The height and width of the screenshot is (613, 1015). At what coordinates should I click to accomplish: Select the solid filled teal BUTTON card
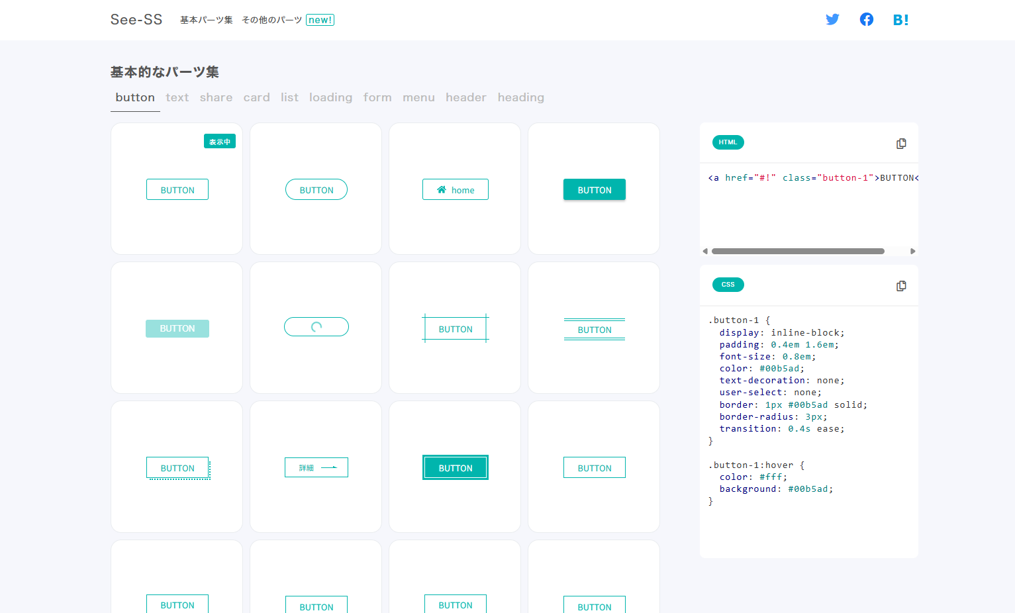[x=594, y=190]
